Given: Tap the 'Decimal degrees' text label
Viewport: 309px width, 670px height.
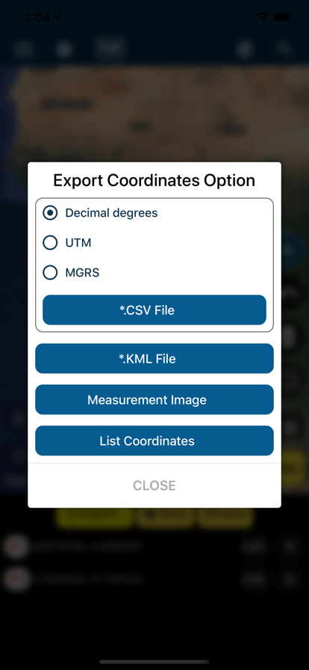Looking at the screenshot, I should pos(111,213).
